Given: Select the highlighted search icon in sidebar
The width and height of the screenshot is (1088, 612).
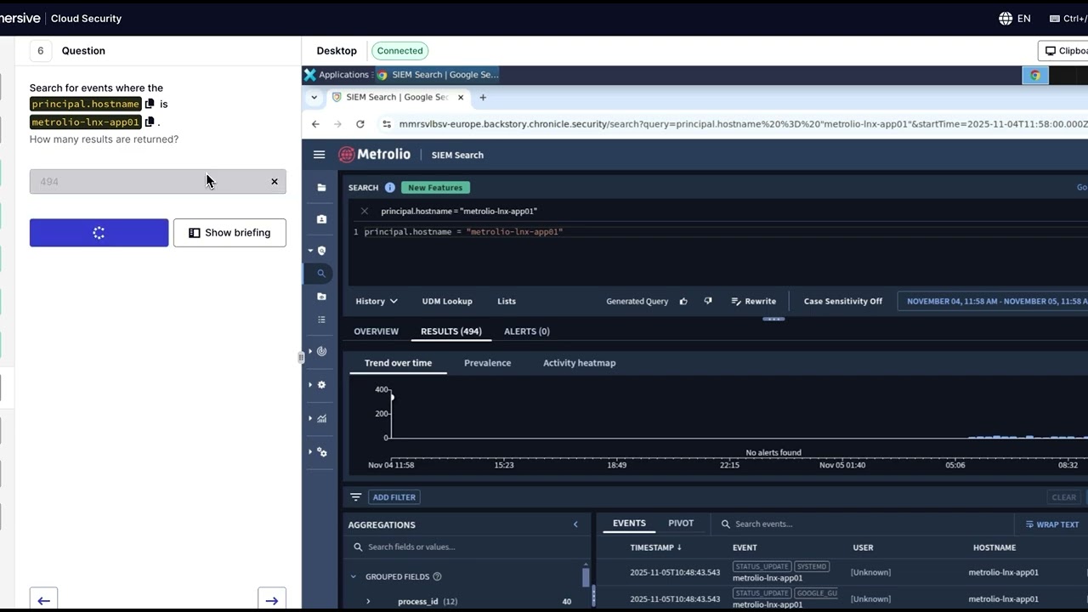Looking at the screenshot, I should pyautogui.click(x=321, y=274).
